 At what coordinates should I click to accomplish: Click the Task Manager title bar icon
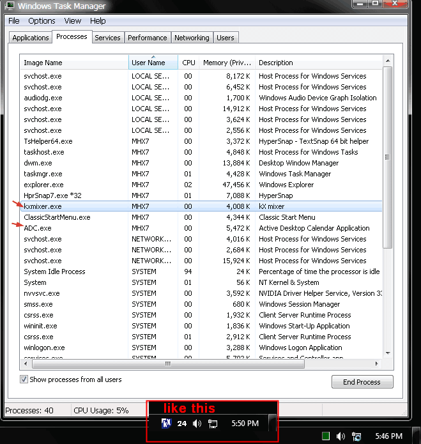10,5
